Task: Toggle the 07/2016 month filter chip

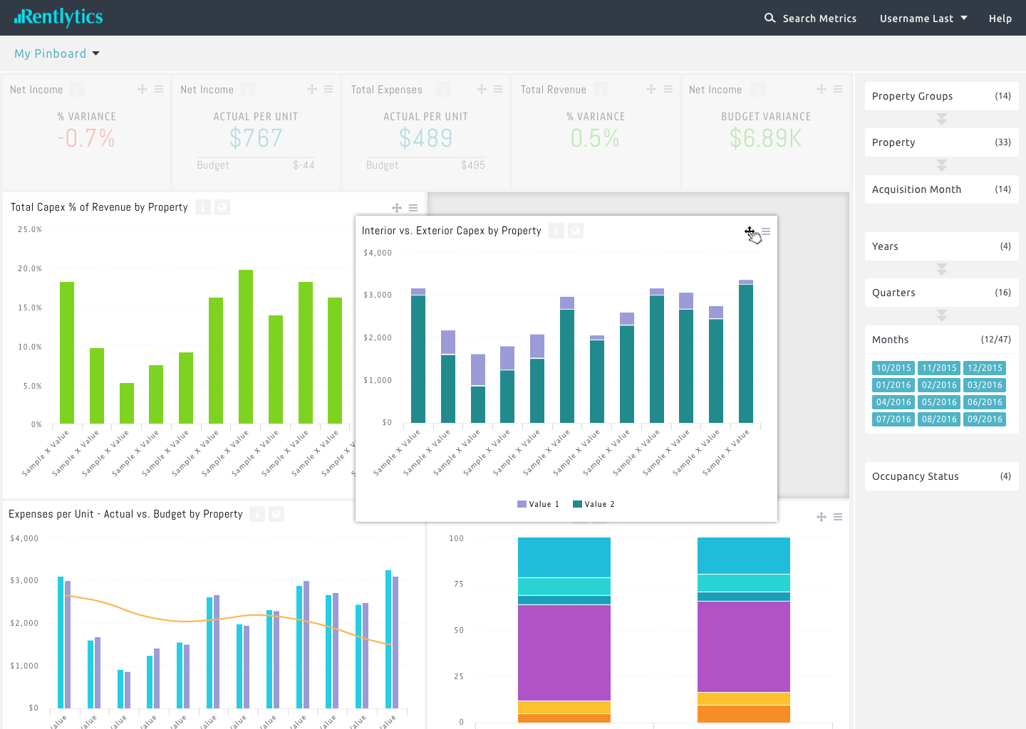Action: pos(893,419)
